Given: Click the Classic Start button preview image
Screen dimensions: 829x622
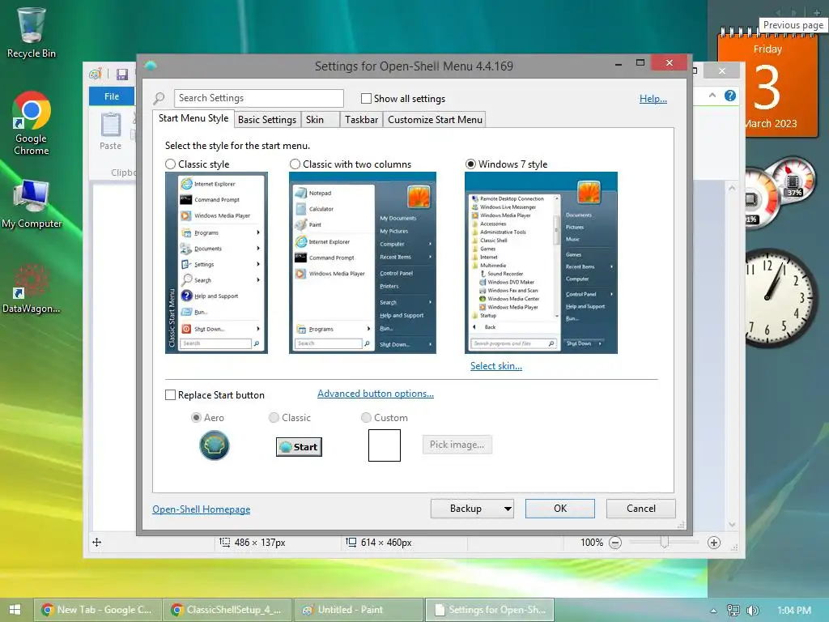Looking at the screenshot, I should (299, 447).
